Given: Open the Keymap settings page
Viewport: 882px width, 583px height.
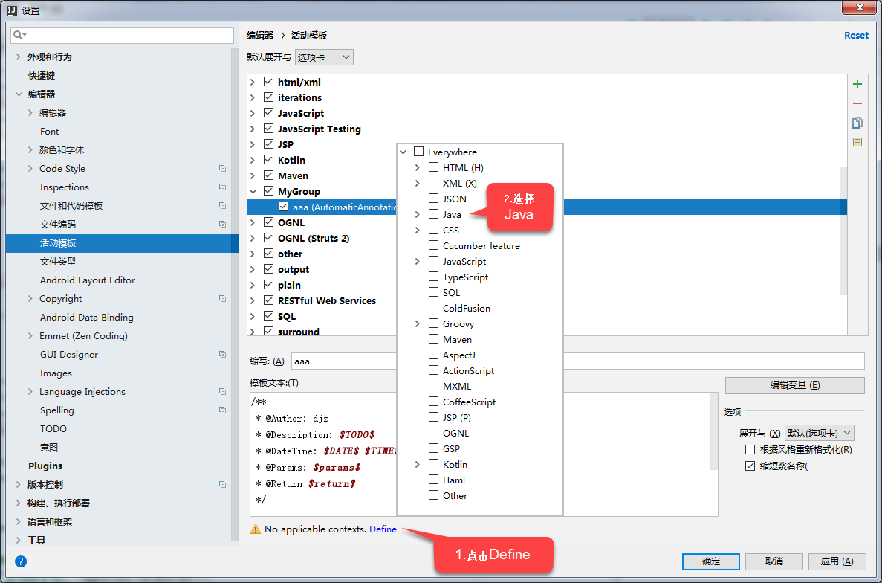Looking at the screenshot, I should tap(42, 75).
